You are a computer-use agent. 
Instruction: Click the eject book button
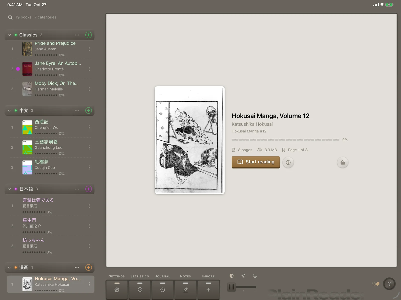343,162
